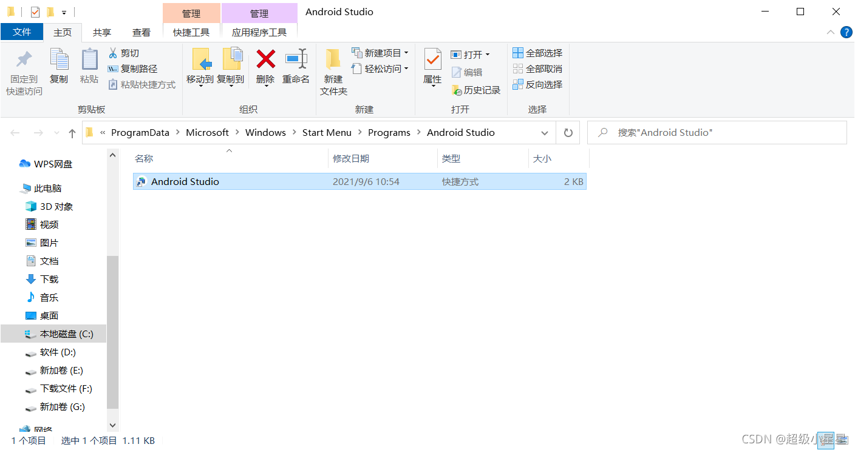Open the Application Tools (应用程序工具) tab
The image size is (855, 450).
pyautogui.click(x=259, y=33)
